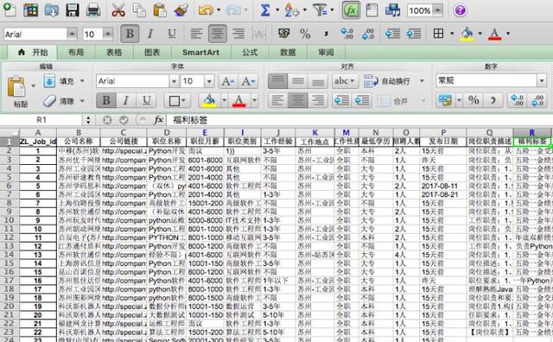Screen dimensions: 553x342
Task: Click the sort A-Z icon
Action: [x=292, y=9]
